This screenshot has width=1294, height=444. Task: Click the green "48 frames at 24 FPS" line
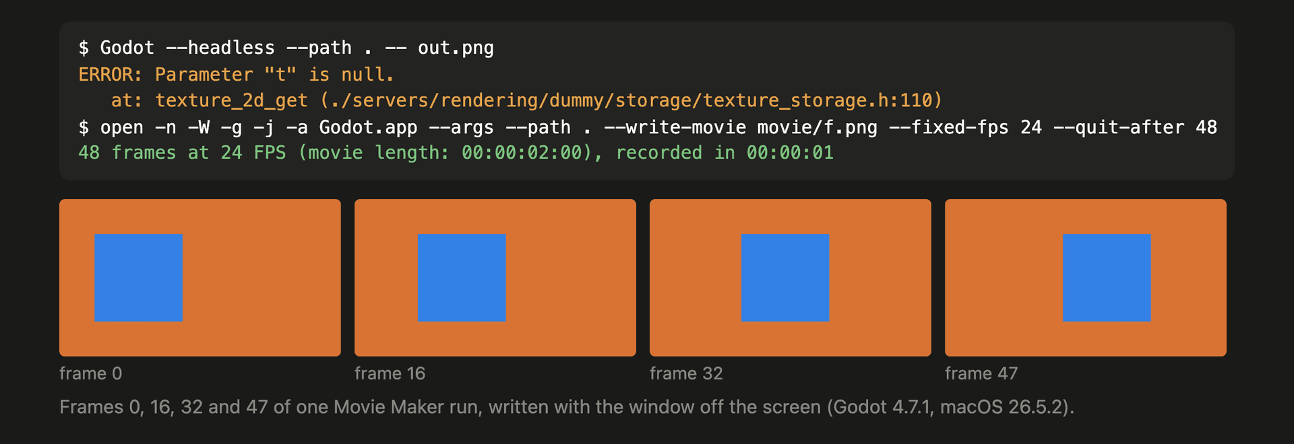coord(456,153)
